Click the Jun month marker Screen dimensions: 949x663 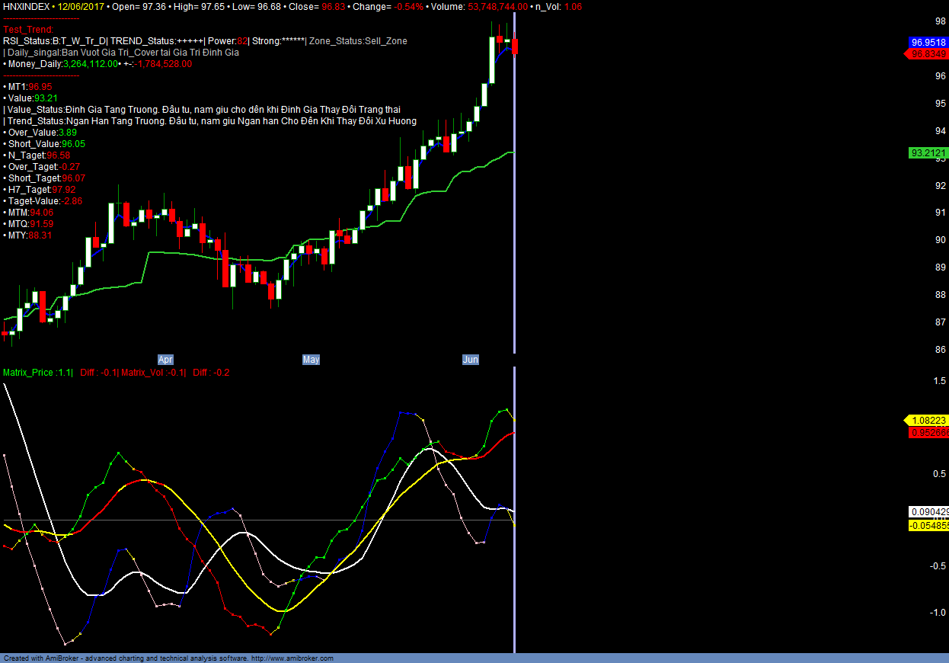click(x=471, y=360)
